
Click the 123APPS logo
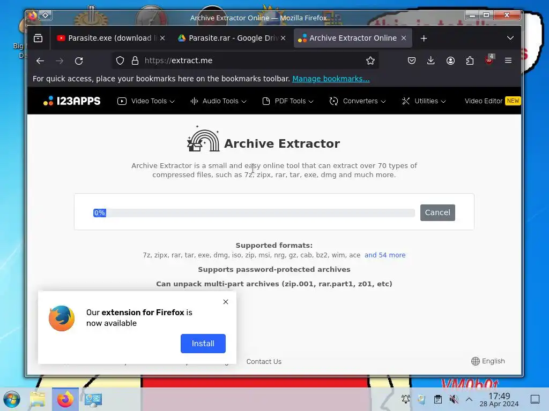[72, 101]
